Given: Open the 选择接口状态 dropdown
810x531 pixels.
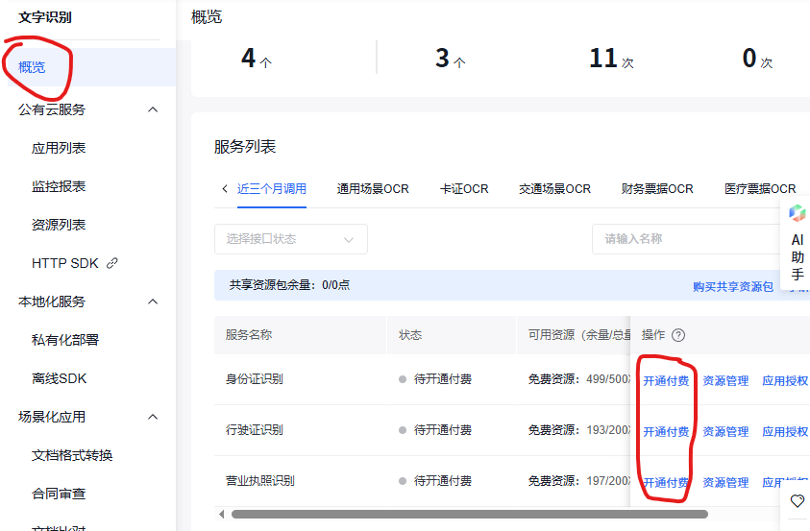Looking at the screenshot, I should point(290,239).
